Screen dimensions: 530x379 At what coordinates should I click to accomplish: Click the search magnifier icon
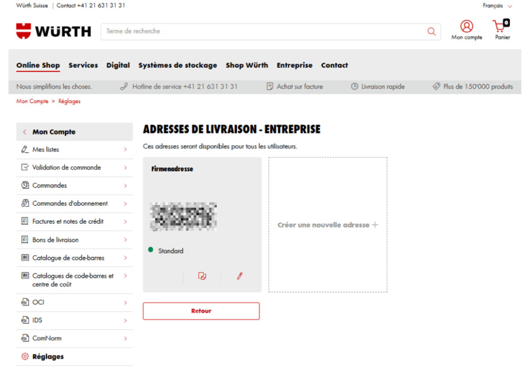tap(432, 31)
